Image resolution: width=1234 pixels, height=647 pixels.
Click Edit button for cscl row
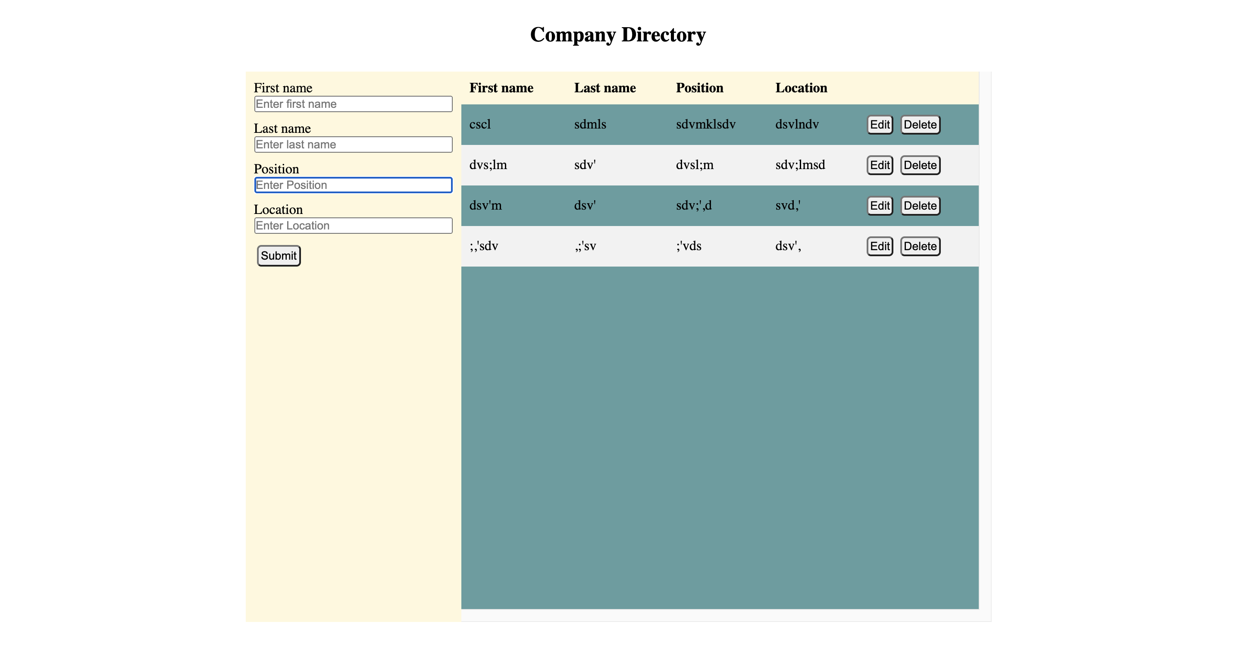click(880, 125)
